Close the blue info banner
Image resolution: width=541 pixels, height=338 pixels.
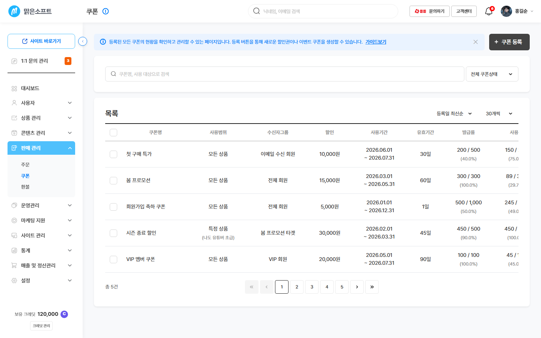(476, 42)
